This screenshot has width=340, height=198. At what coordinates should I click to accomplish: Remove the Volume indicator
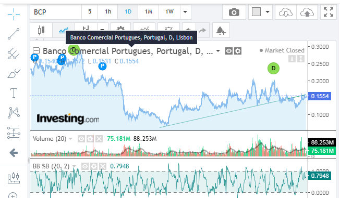pos(99,139)
